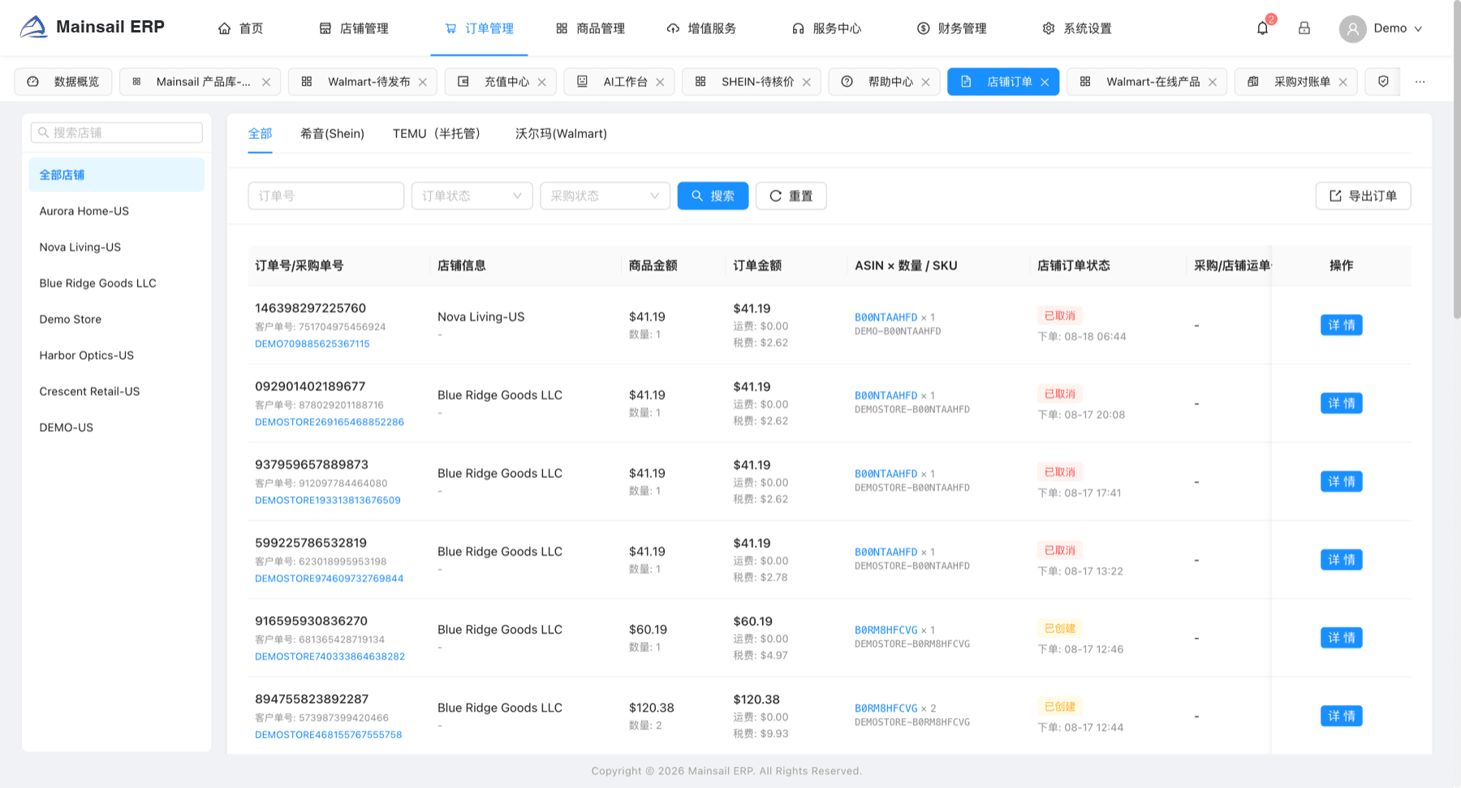Open the more tabs ellipsis menu

click(1420, 81)
